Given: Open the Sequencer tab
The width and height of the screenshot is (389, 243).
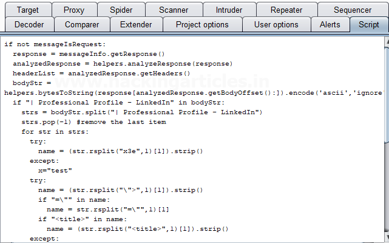Looking at the screenshot, I should [x=353, y=10].
